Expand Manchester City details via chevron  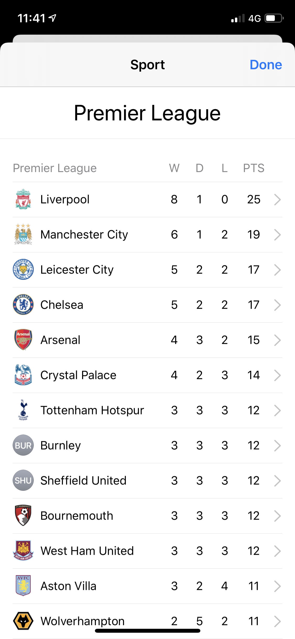(x=277, y=235)
